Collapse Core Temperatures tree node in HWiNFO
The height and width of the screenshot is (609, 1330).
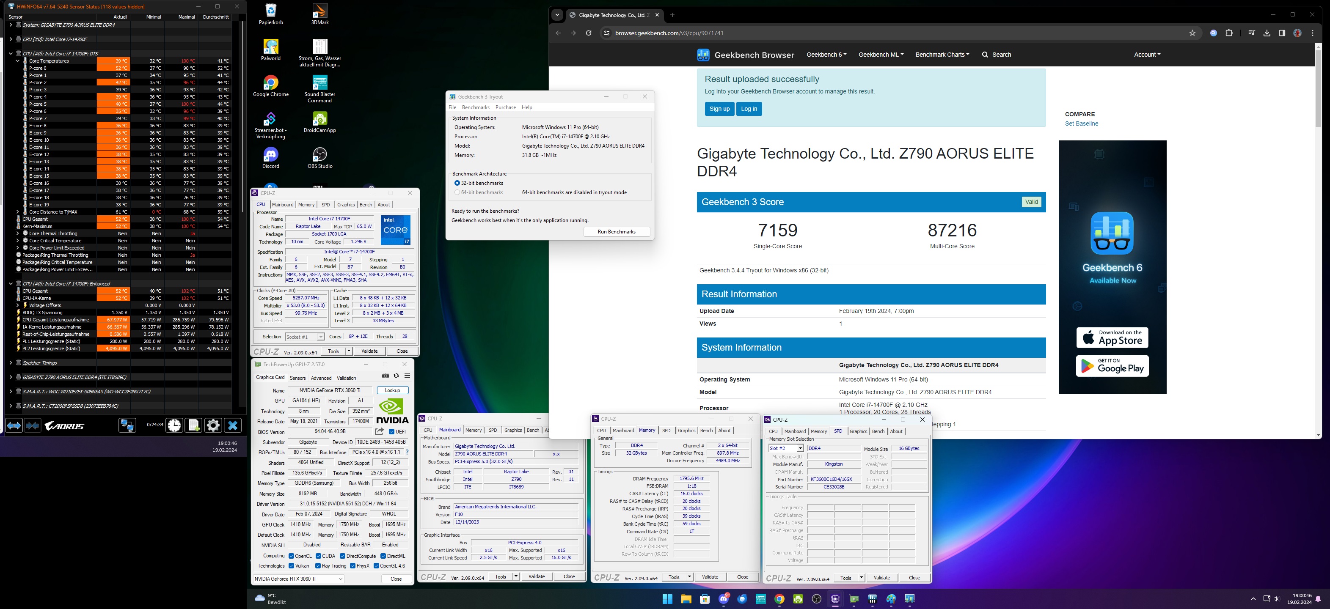coord(17,61)
